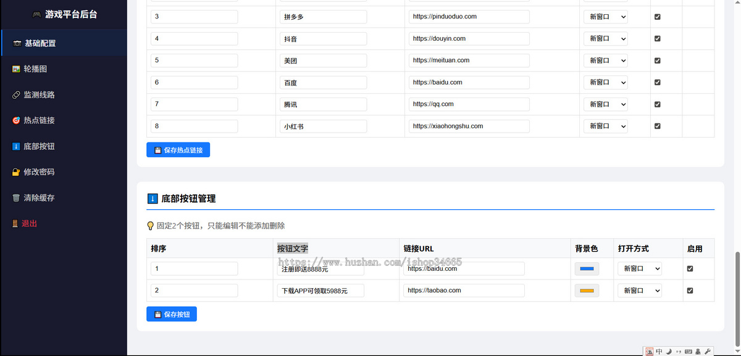This screenshot has height=356, width=741.
Task: Click the 五 input method icon in the IME bar
Action: coord(650,351)
